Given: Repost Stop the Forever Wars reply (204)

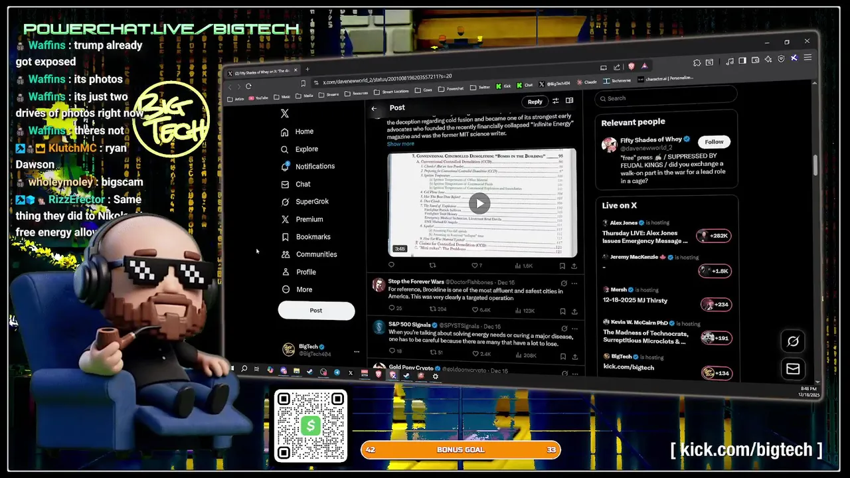Looking at the screenshot, I should click(438, 309).
